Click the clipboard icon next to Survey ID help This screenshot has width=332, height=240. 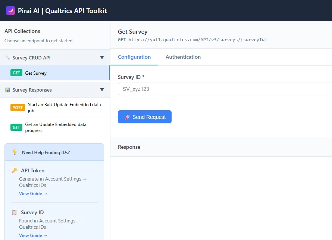coord(15,212)
